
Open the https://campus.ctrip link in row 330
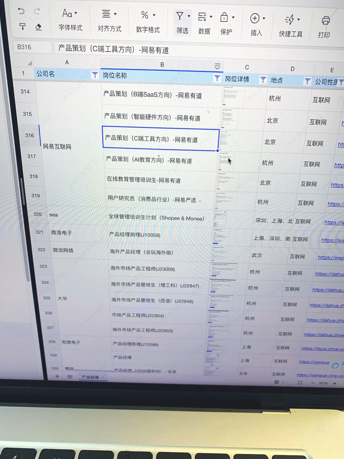tap(320, 375)
